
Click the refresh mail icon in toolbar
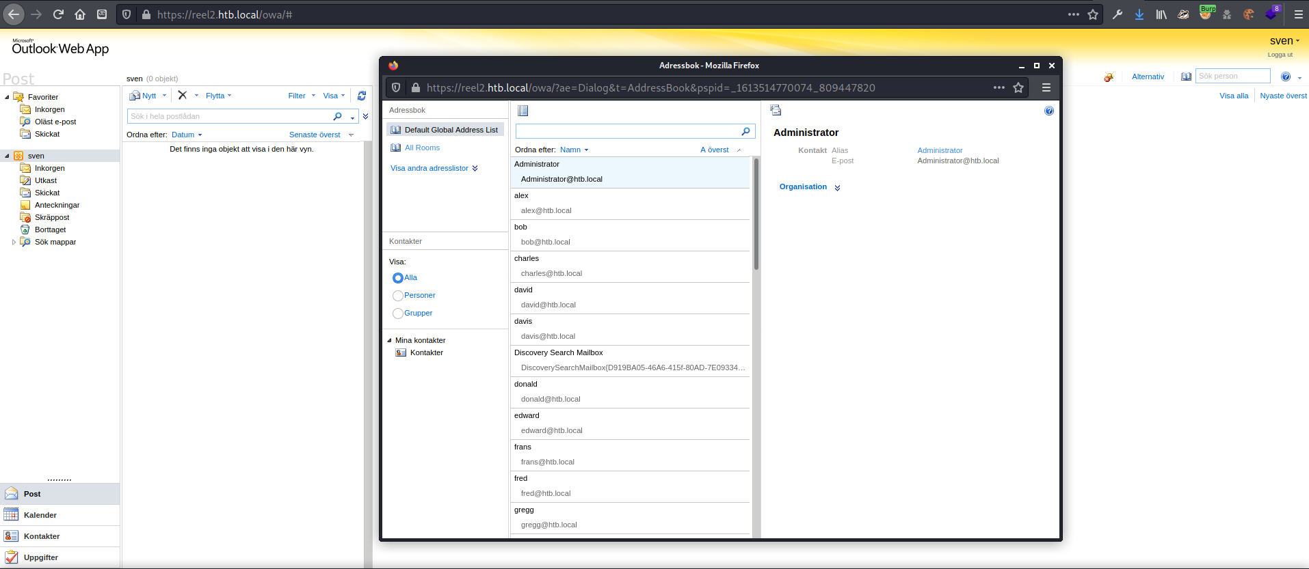[362, 96]
